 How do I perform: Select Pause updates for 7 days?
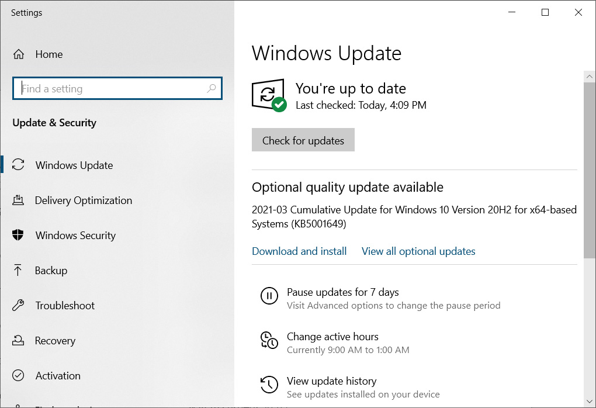tap(342, 292)
